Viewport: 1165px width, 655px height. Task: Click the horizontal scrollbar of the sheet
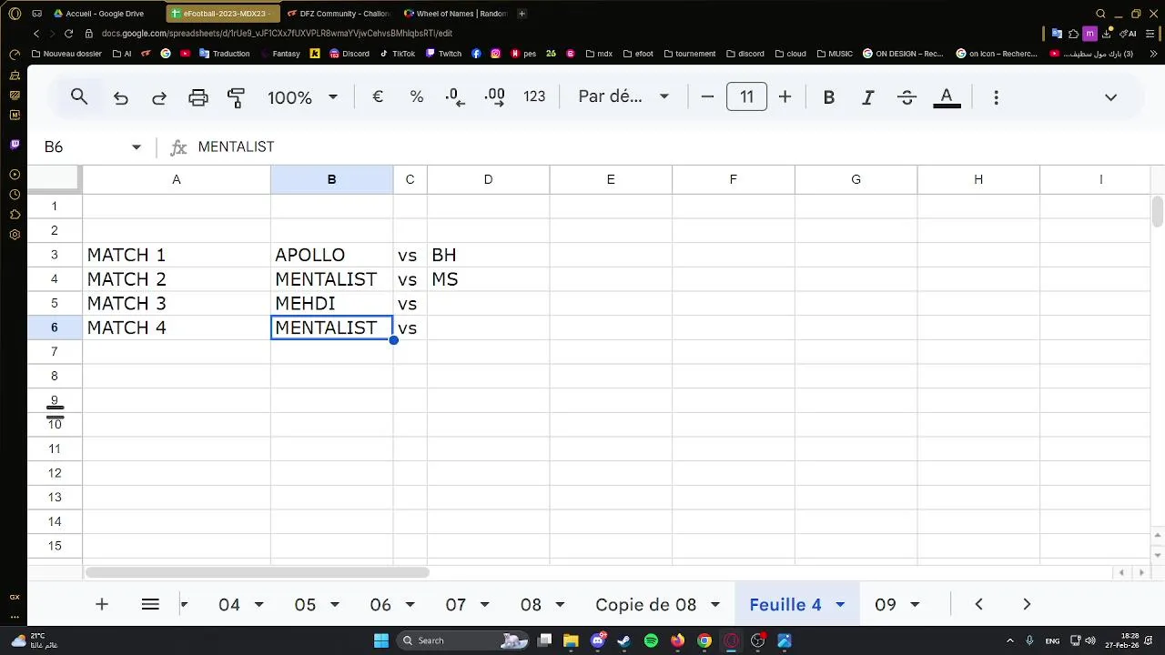[x=257, y=572]
